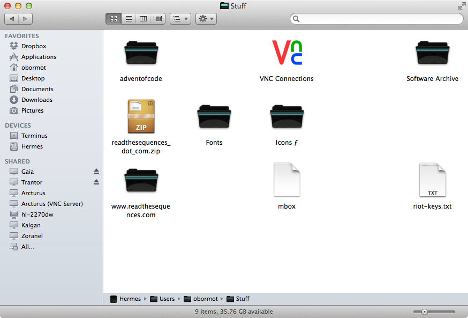Open the Action gear menu
Viewport: 468px width, 318px height.
click(x=206, y=19)
